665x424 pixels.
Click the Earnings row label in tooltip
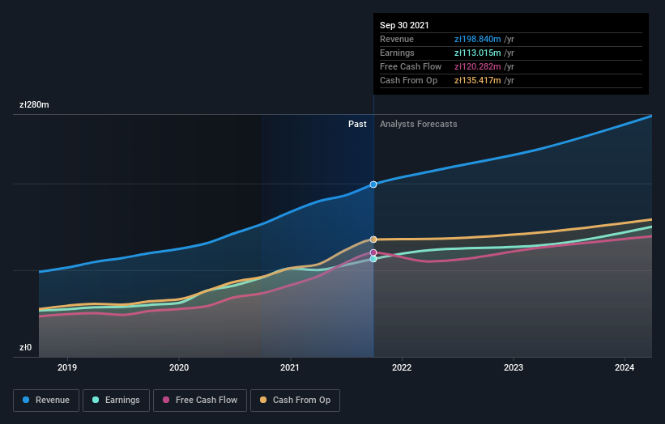point(397,53)
